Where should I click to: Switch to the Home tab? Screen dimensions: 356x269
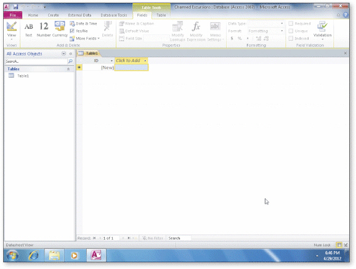[x=33, y=15]
